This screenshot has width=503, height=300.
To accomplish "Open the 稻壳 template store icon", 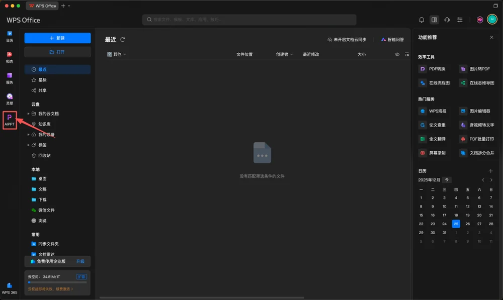I will (10, 57).
